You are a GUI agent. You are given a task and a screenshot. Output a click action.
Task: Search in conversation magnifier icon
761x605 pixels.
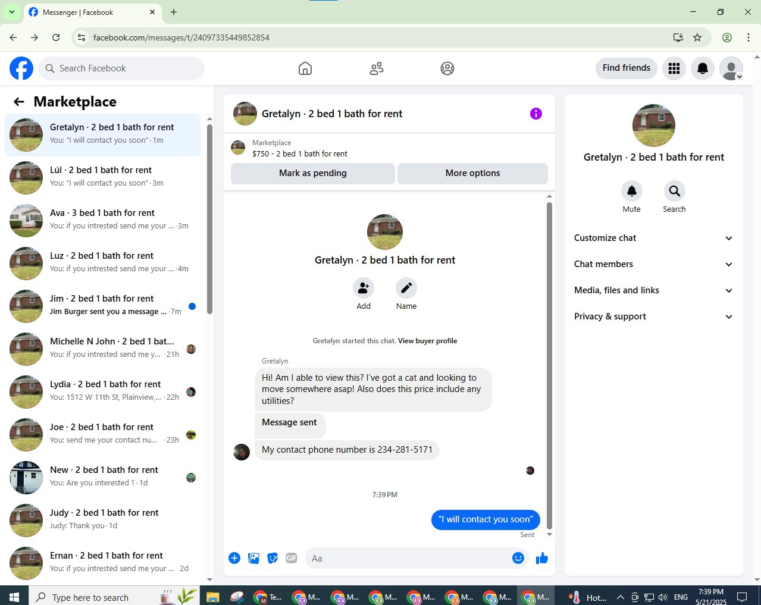(x=675, y=191)
